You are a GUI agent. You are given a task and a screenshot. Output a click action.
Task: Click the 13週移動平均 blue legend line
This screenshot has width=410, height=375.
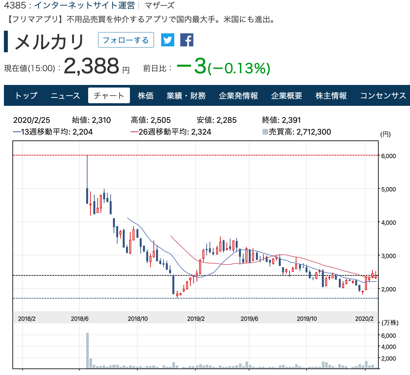(x=17, y=132)
